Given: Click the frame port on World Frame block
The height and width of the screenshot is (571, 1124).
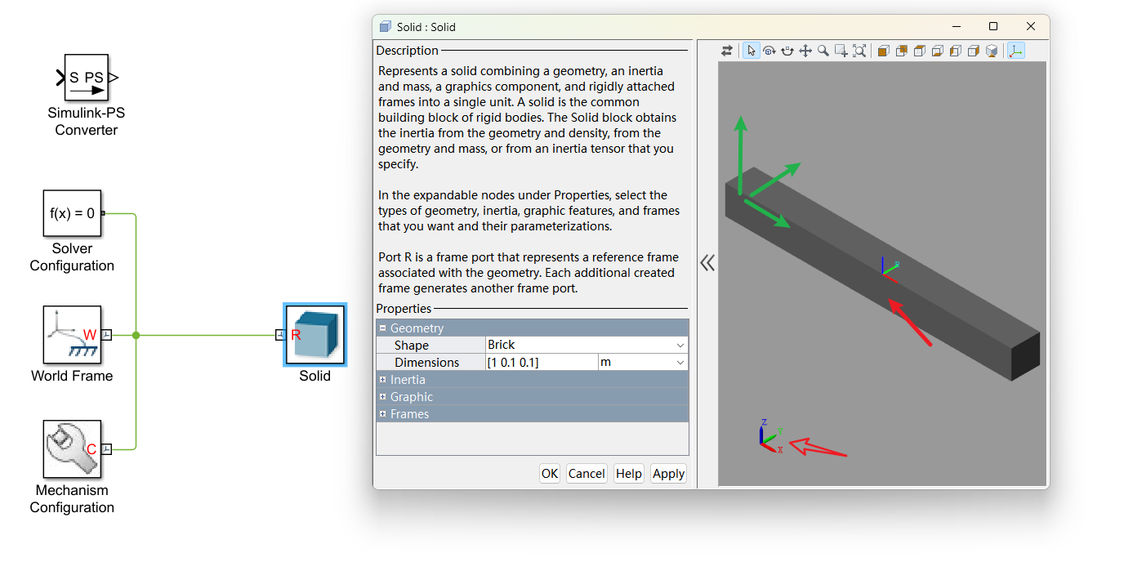Looking at the screenshot, I should pyautogui.click(x=106, y=335).
